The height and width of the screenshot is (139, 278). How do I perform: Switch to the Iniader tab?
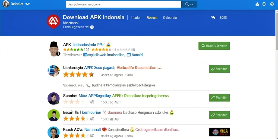[x=135, y=18]
